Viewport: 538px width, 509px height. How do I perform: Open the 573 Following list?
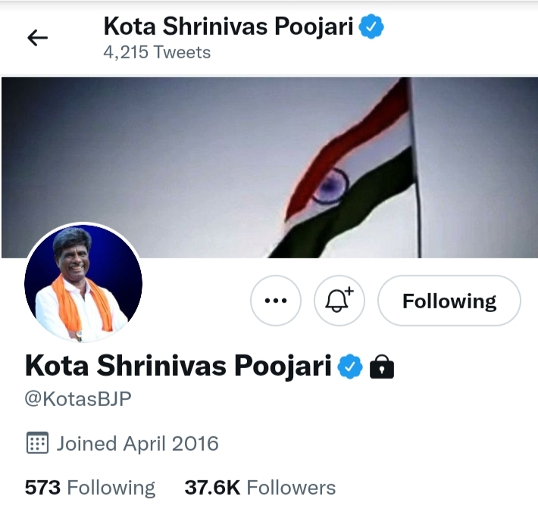coord(90,487)
